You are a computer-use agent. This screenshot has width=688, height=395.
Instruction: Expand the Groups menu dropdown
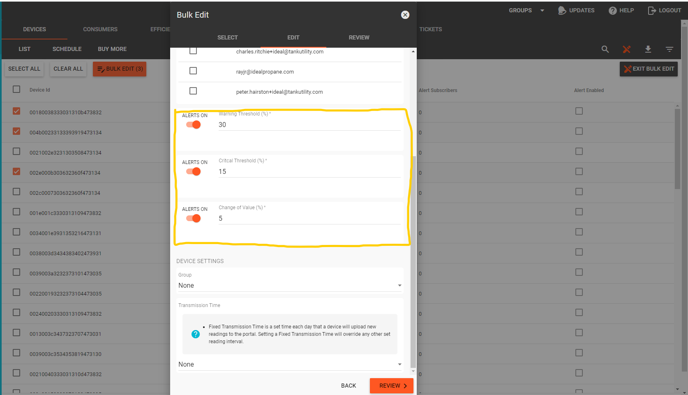[x=542, y=11]
